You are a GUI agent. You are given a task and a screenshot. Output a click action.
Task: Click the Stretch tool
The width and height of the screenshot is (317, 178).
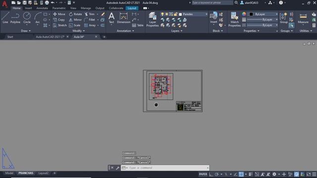(60, 25)
